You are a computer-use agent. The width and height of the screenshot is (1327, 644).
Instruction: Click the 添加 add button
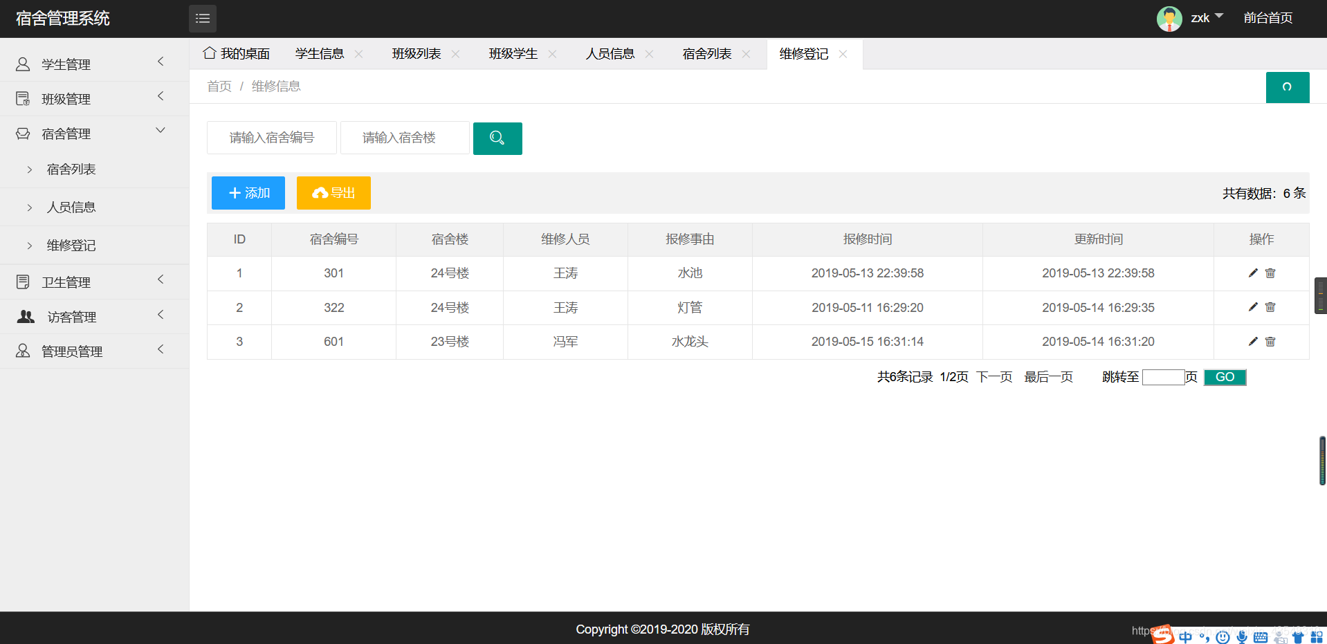point(248,193)
